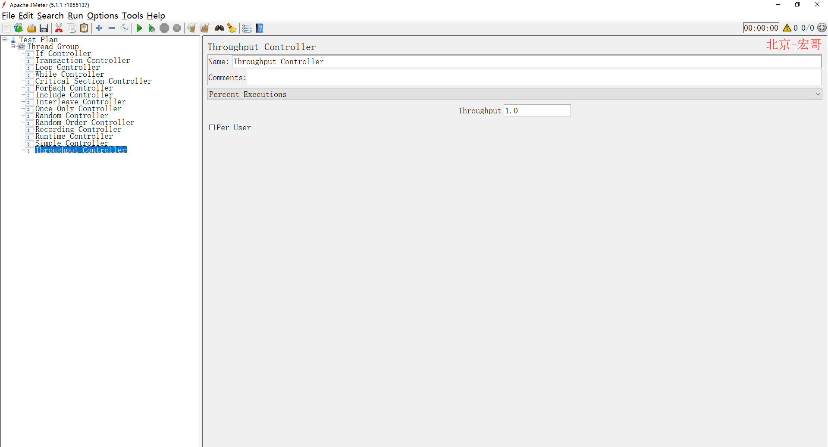Click the Toggle enable/disable icon

click(124, 28)
